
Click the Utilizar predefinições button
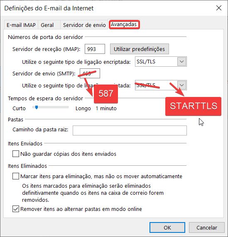pyautogui.click(x=140, y=49)
